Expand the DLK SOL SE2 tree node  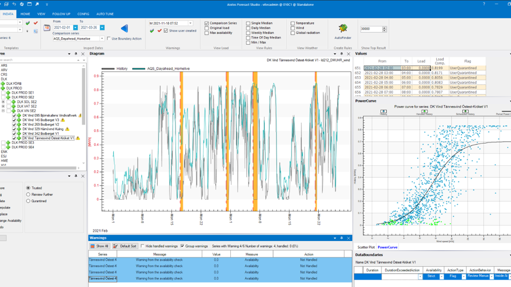pos(3,102)
